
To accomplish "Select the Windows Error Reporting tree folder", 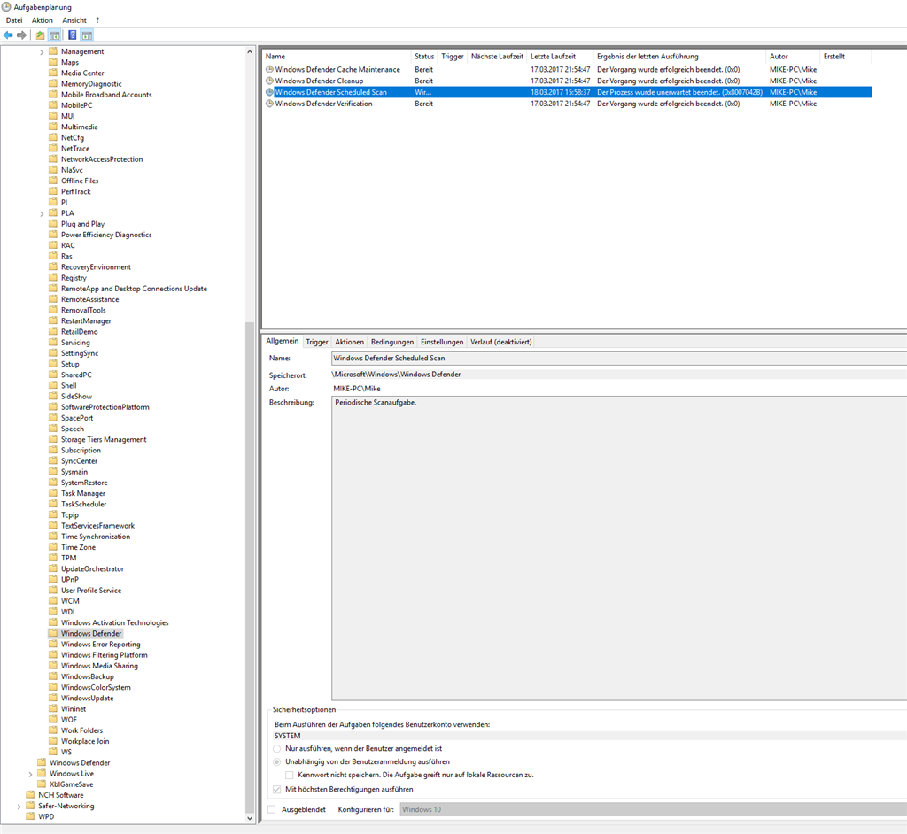I will click(x=101, y=645).
